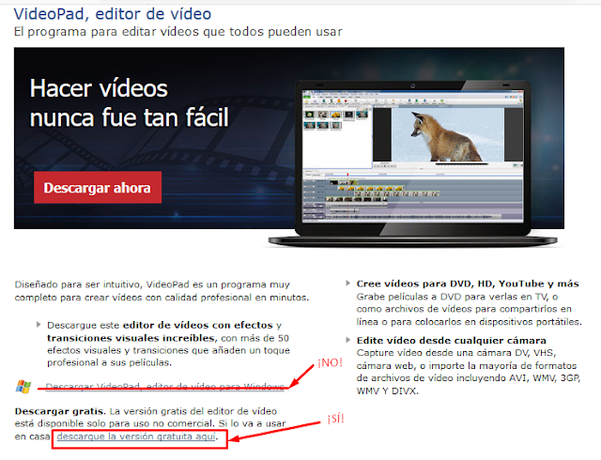
Task: Click the Descargar VideoPad para Windows link
Action: tap(165, 386)
